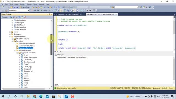This screenshot has height=99, width=176.
Task: Expand the Views folder node
Action: 10,32
